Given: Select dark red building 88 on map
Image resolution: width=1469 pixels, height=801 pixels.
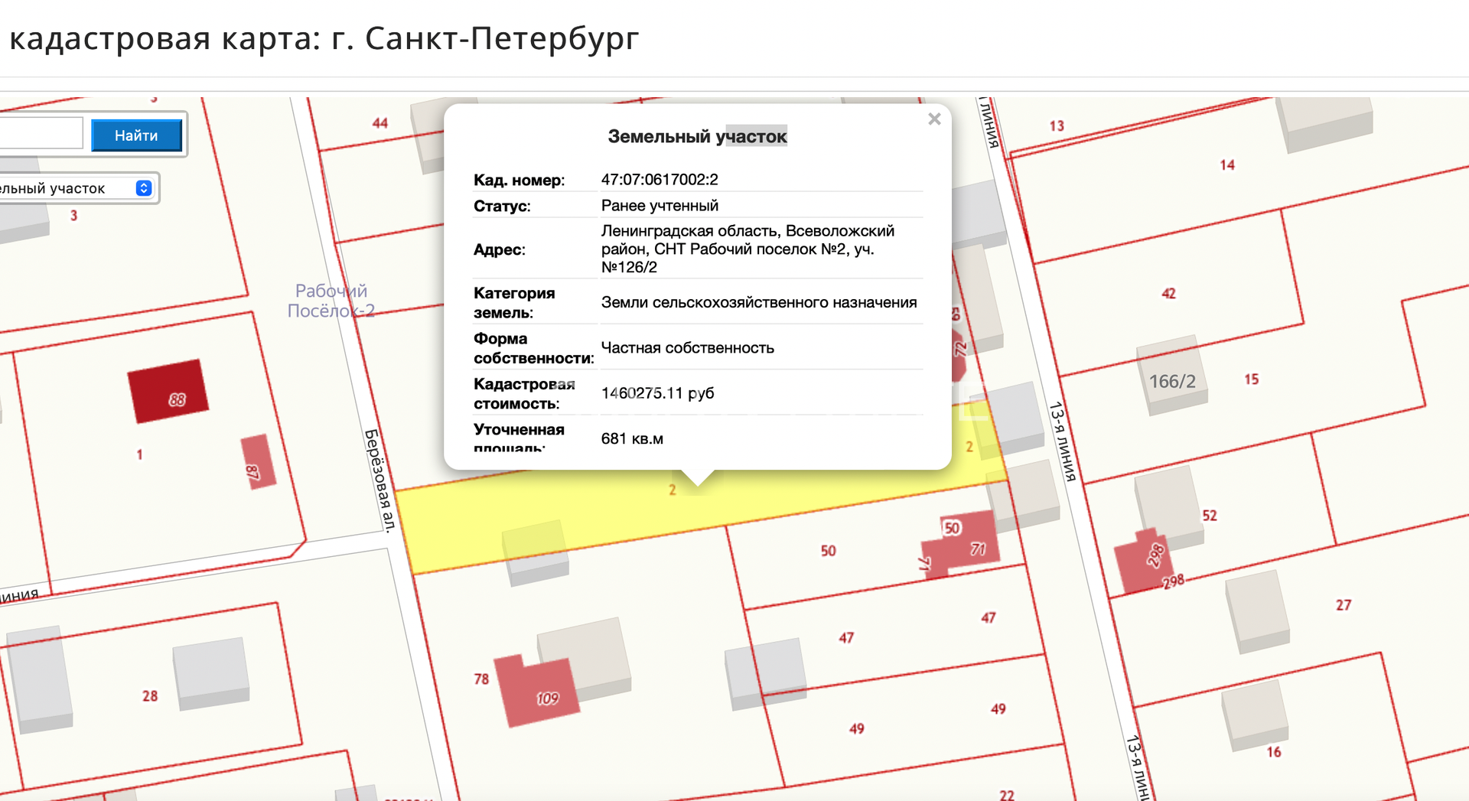Looking at the screenshot, I should (168, 391).
